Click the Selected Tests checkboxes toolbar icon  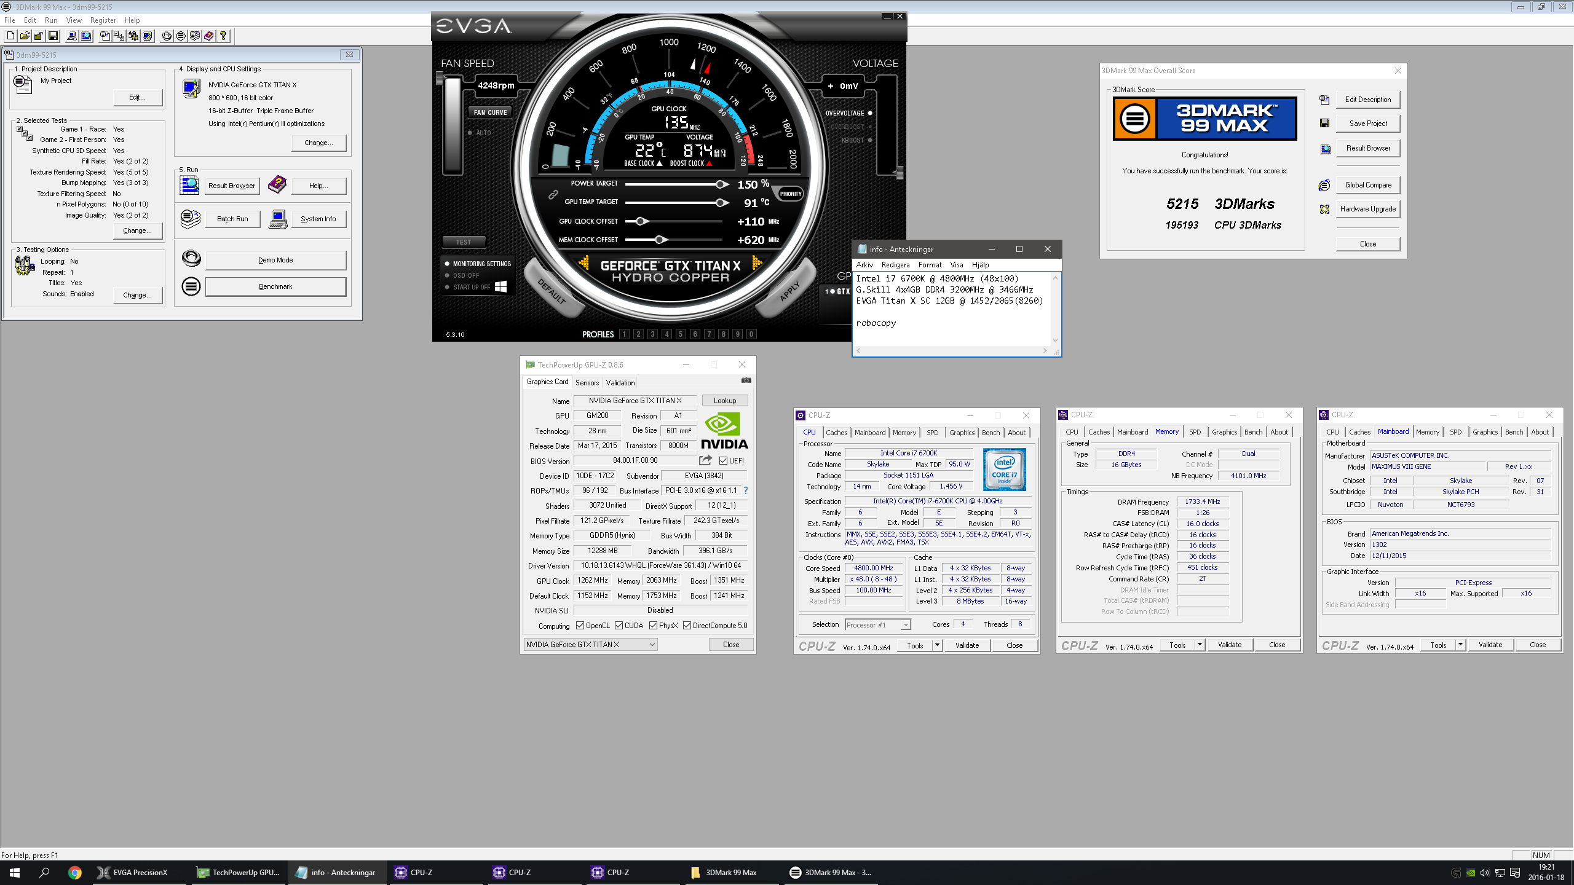tap(119, 36)
